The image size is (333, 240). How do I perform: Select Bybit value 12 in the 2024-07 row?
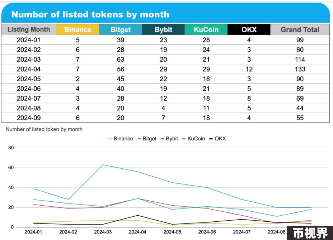[x=163, y=99]
